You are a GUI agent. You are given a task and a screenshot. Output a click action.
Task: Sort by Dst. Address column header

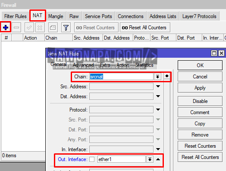118,38
